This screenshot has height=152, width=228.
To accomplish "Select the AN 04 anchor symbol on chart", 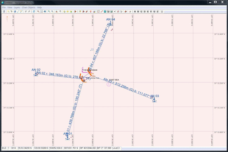I will (x=111, y=23).
